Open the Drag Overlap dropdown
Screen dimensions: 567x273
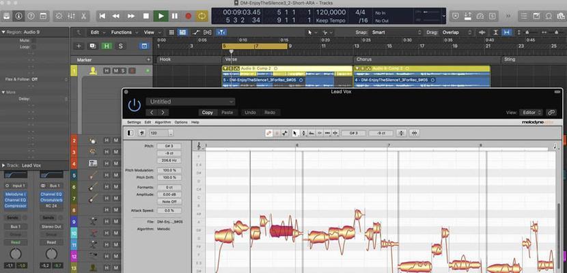(457, 33)
